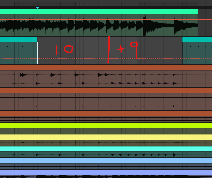This screenshot has height=178, width=212.
Task: Click the first brown audio waveform clip
Action: [96, 79]
